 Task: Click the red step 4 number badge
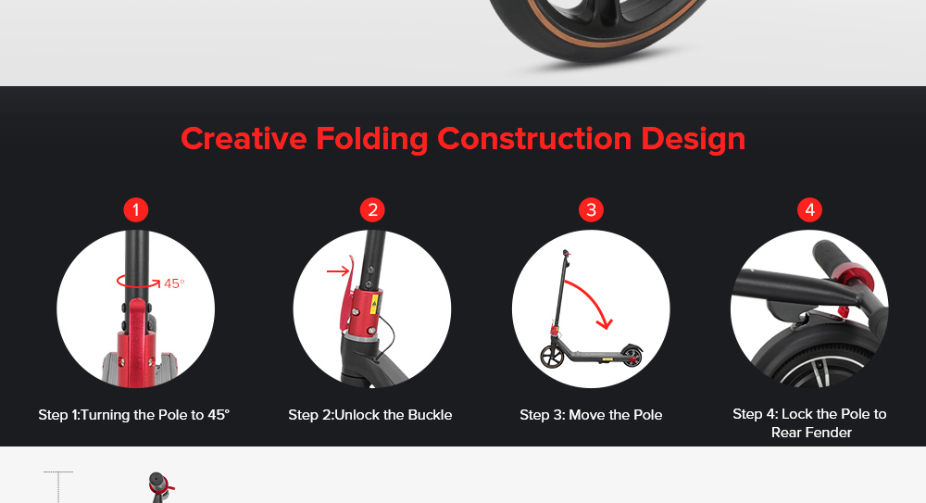[809, 210]
